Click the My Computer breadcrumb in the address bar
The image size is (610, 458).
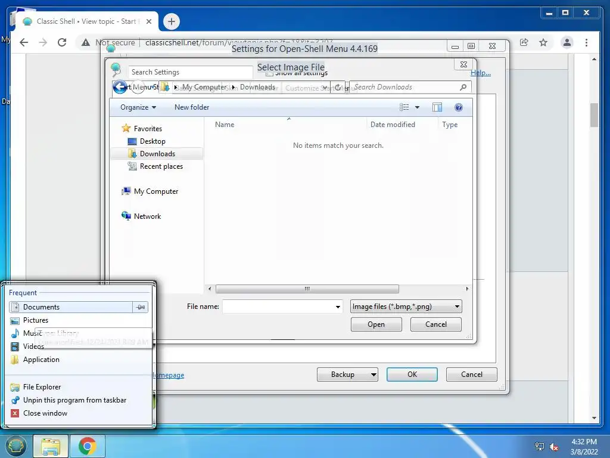(204, 87)
